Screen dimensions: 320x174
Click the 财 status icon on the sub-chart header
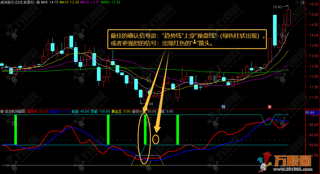(x=223, y=107)
